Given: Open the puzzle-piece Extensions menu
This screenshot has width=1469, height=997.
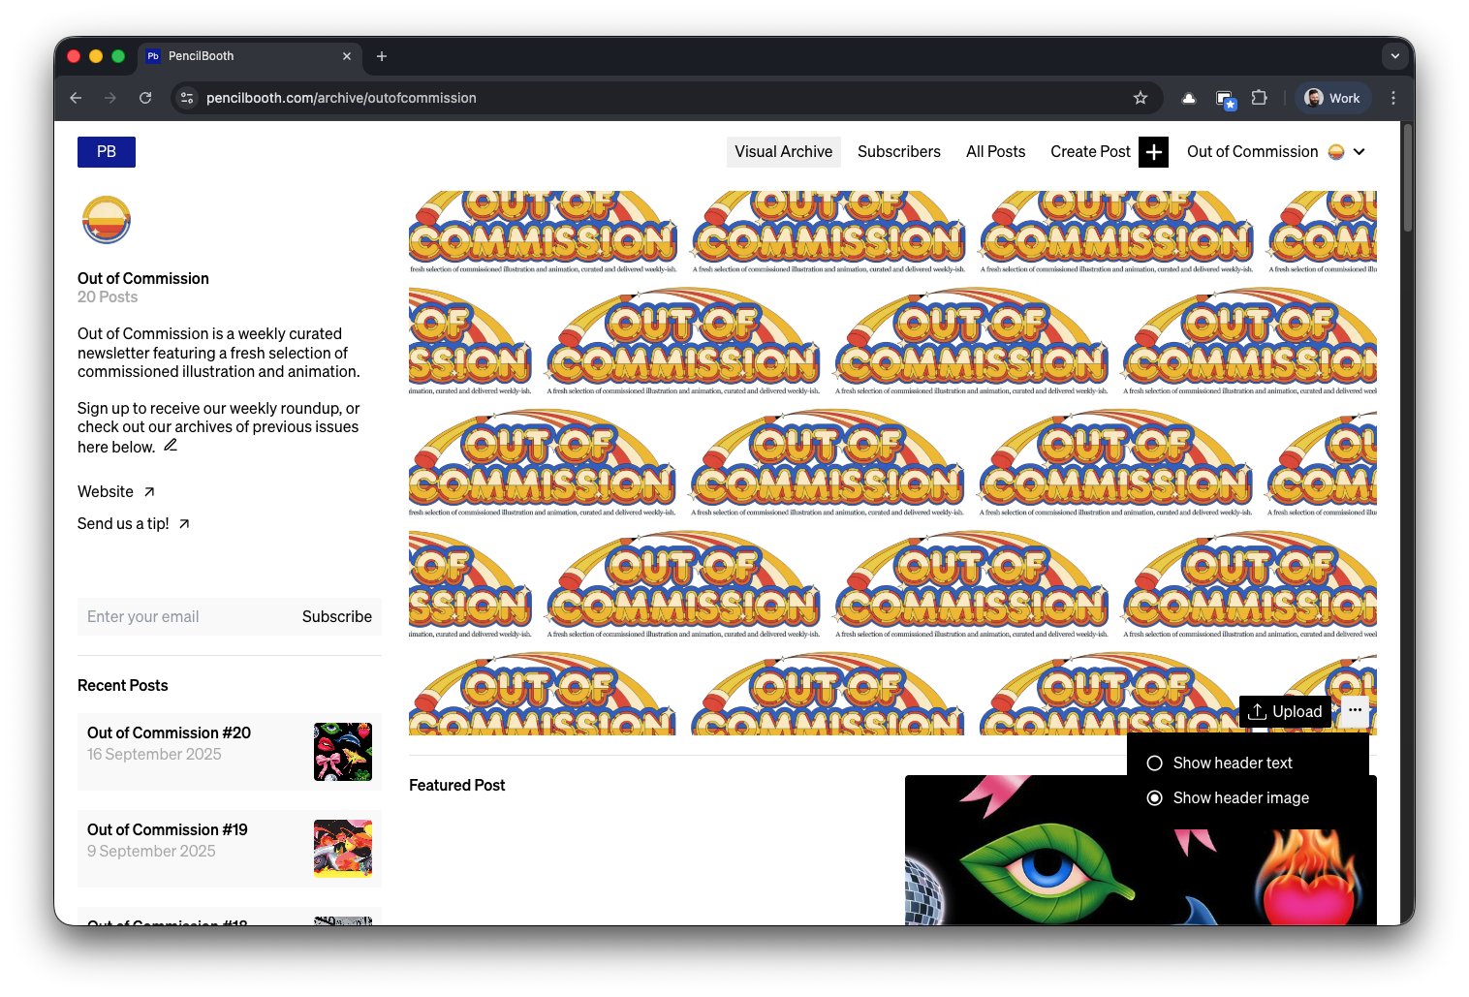Looking at the screenshot, I should [1260, 98].
